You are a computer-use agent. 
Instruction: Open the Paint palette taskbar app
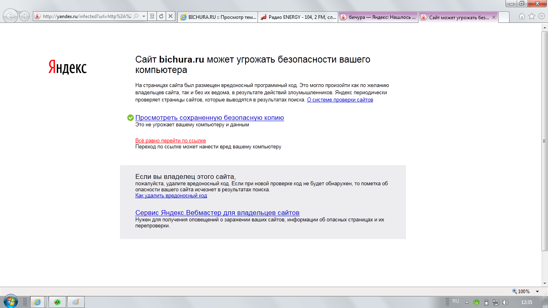click(76, 302)
